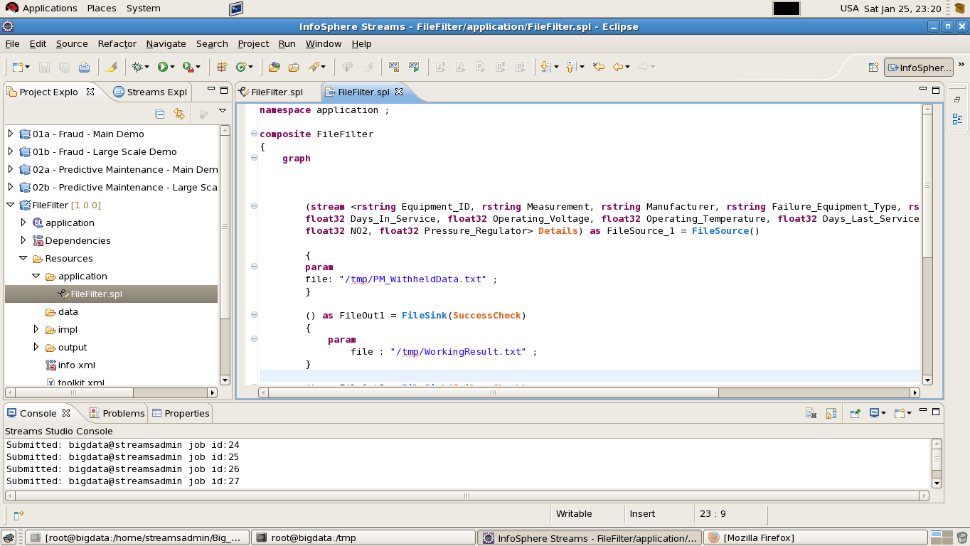Collapse the FileFilter project node
Screen dimensions: 970x546
point(10,205)
